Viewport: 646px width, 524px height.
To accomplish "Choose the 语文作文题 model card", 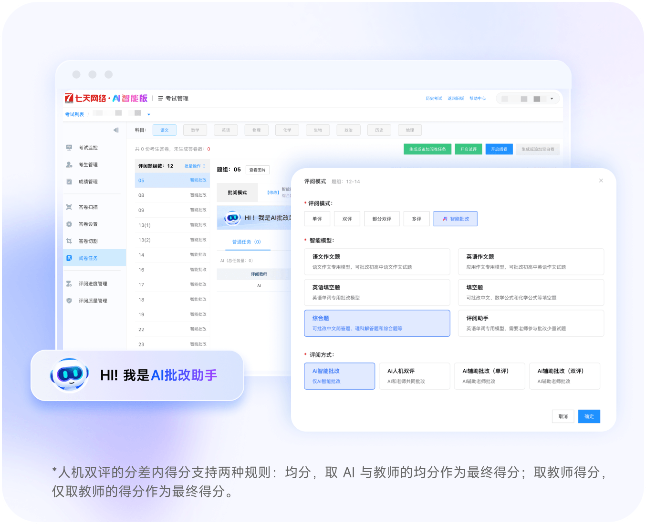I will coord(377,262).
